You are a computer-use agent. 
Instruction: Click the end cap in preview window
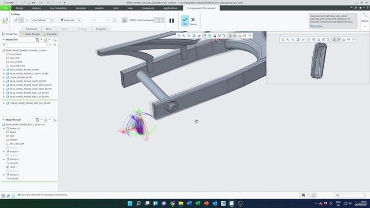tap(319, 61)
